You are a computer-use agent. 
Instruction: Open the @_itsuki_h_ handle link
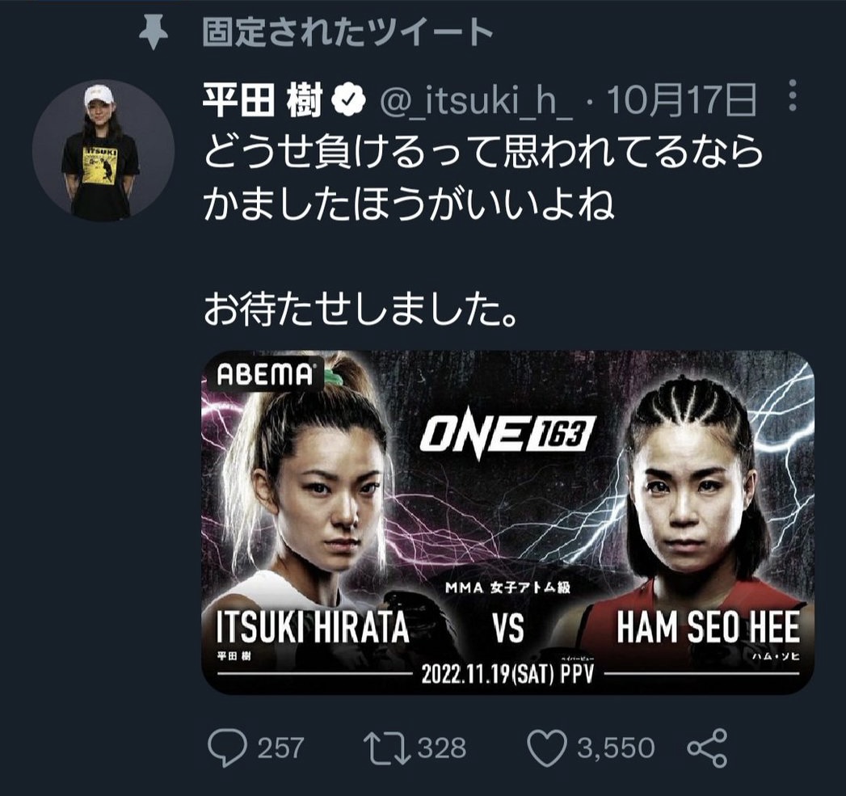point(477,101)
